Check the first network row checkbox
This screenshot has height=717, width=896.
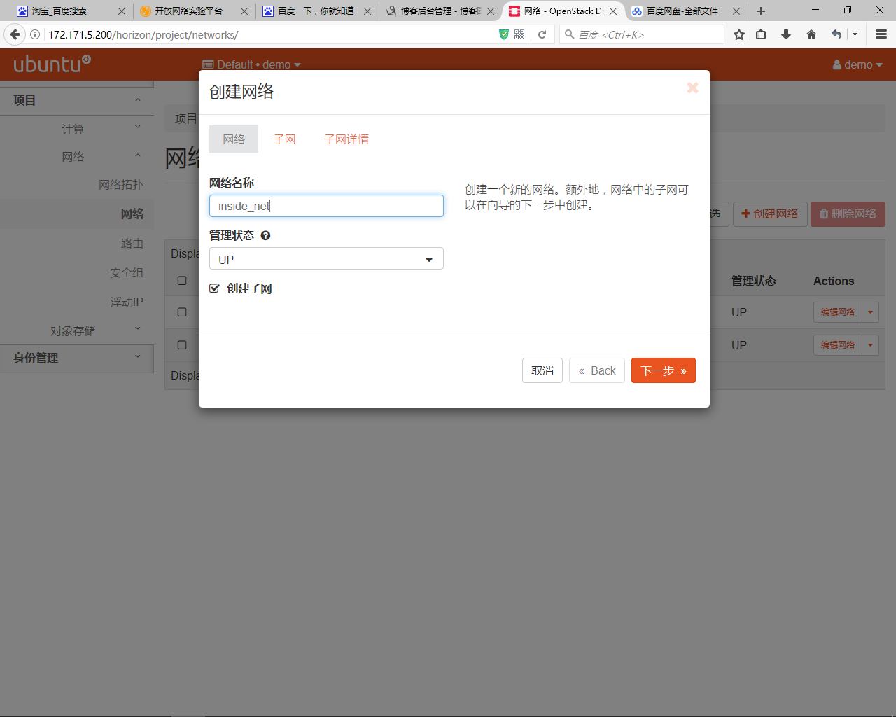[182, 312]
